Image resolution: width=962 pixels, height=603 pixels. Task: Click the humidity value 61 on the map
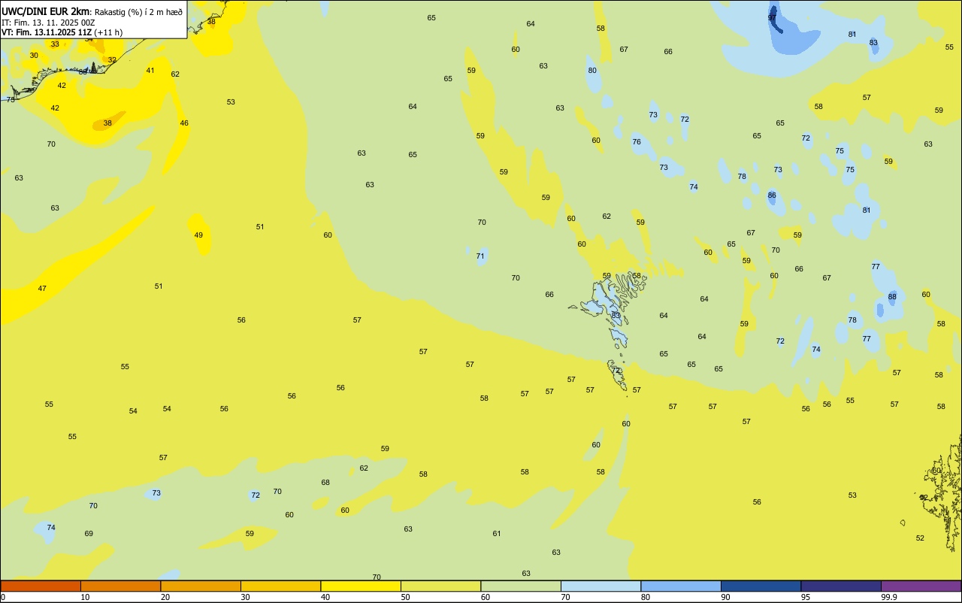click(x=497, y=534)
